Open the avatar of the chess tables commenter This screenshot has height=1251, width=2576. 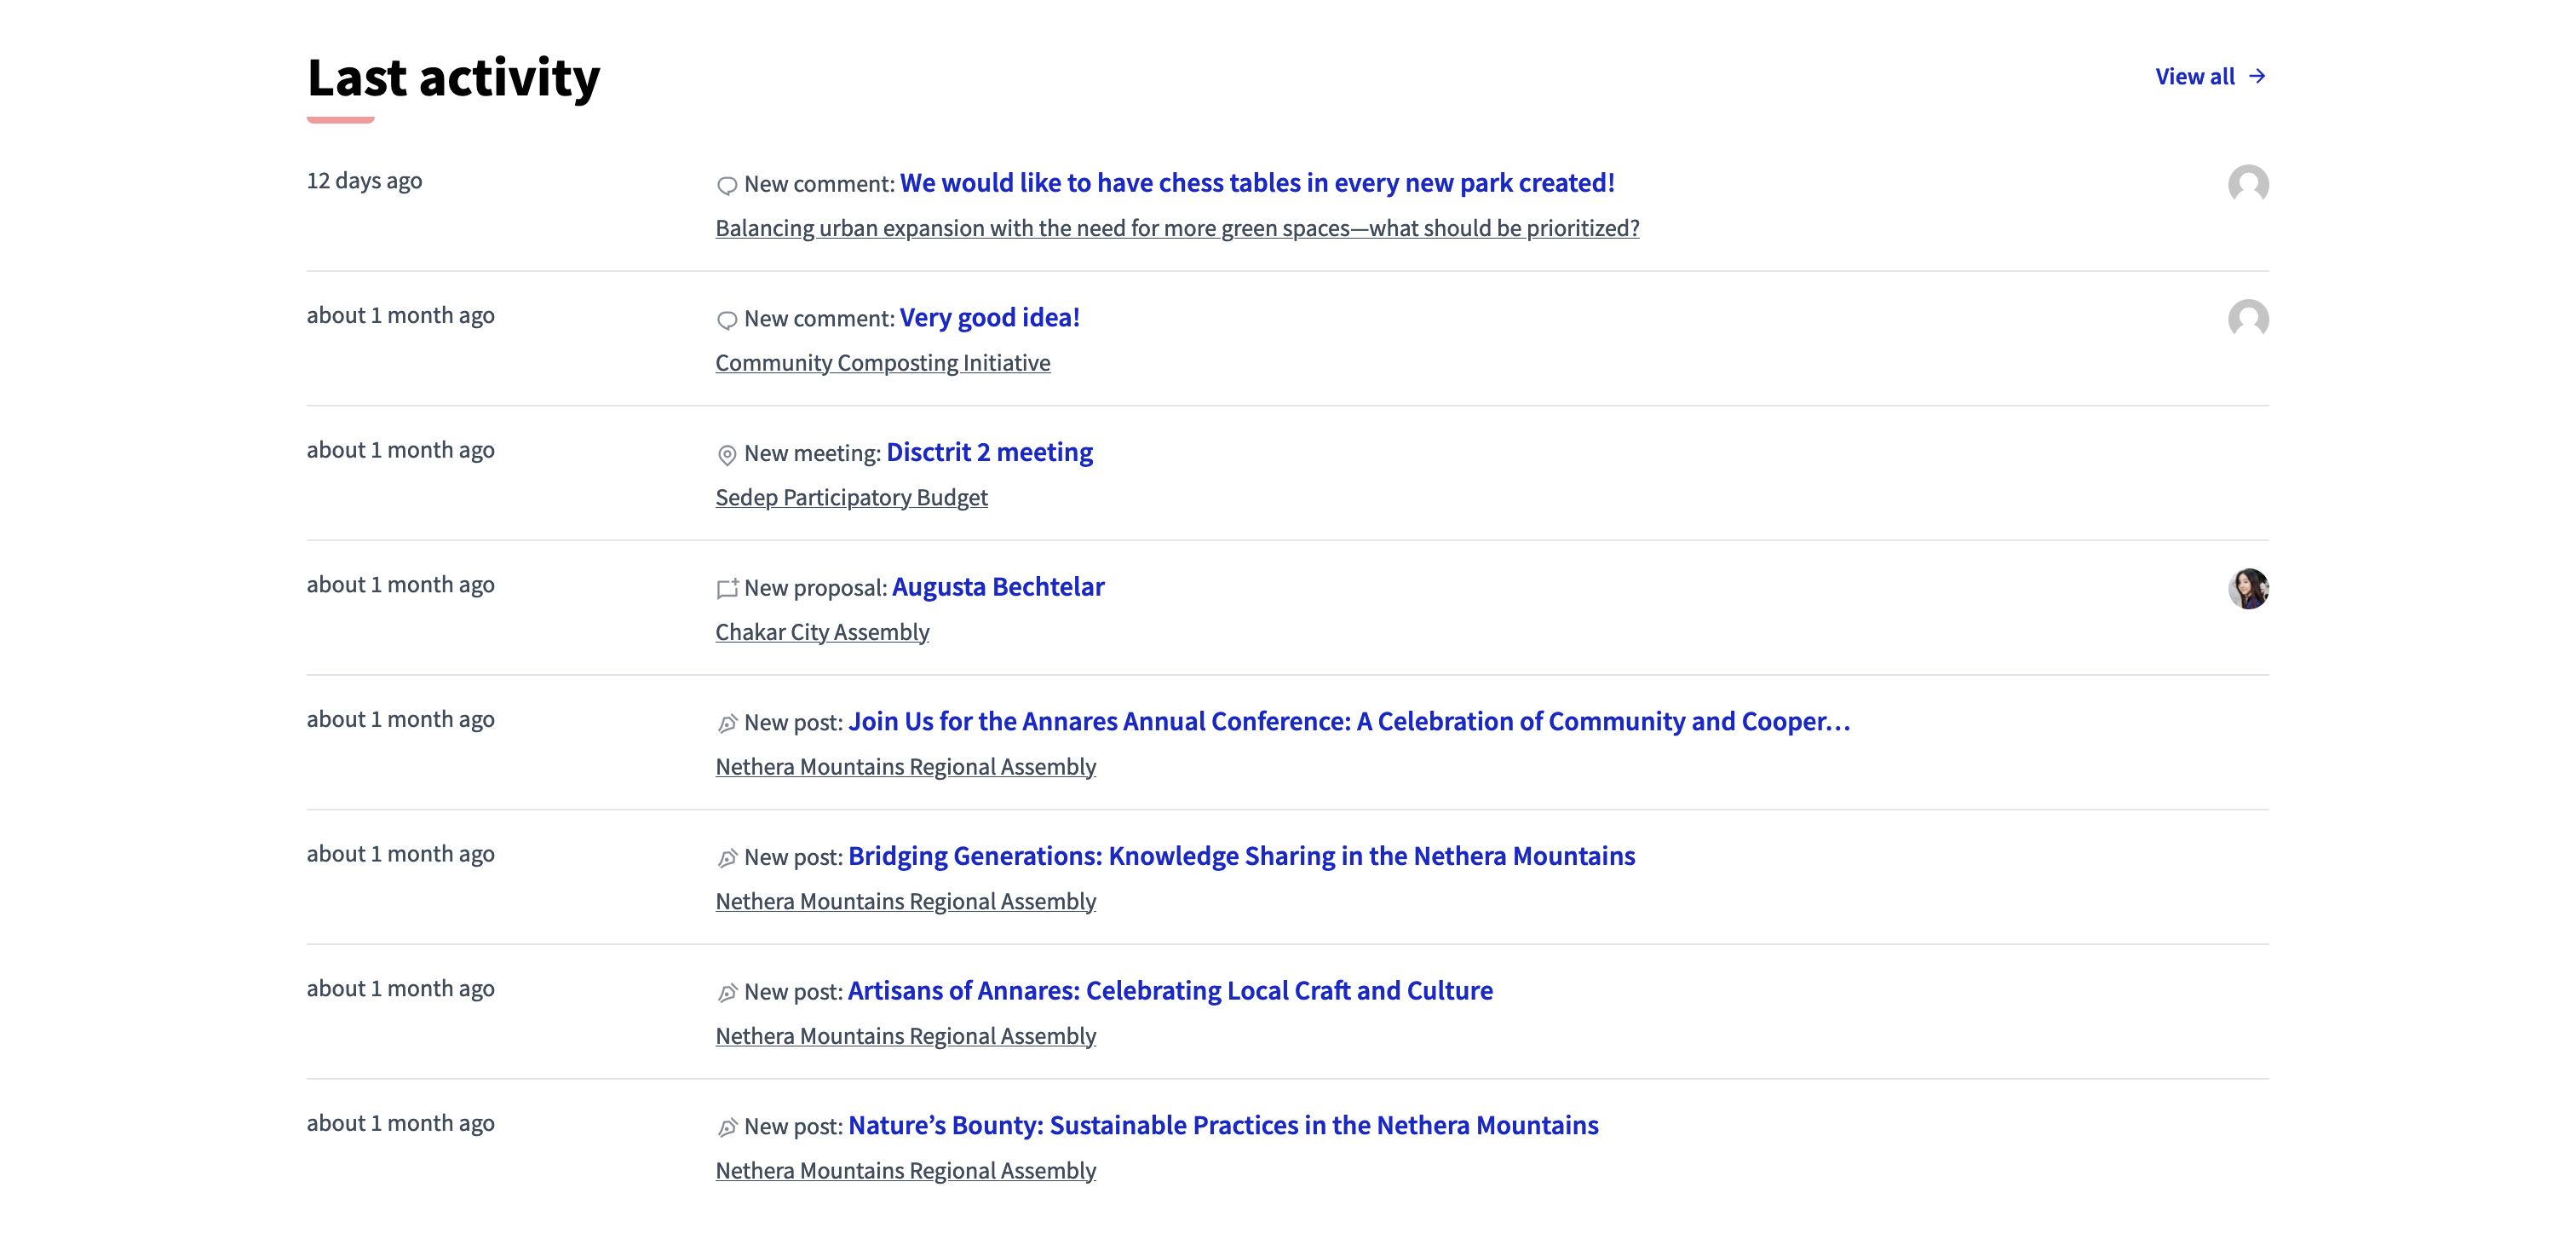point(2250,184)
